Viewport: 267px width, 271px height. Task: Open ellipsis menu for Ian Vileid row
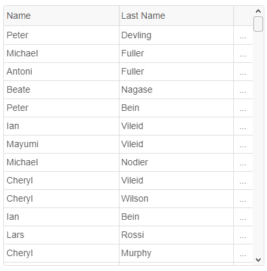(243, 126)
